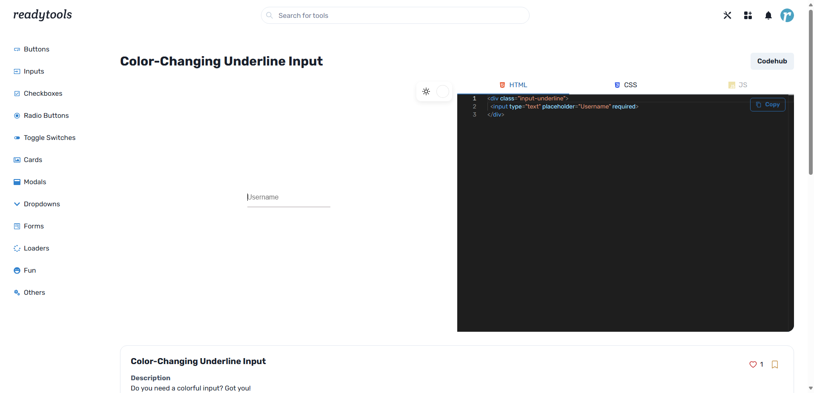Open the Buttons category

(x=37, y=49)
